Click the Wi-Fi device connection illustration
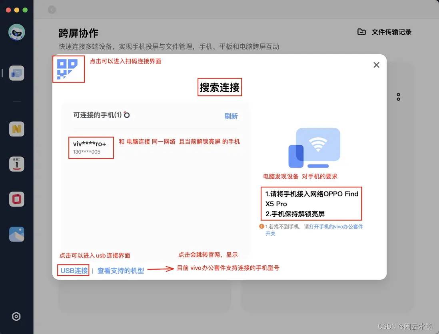Screen dimensions: 439x334 tap(314, 148)
